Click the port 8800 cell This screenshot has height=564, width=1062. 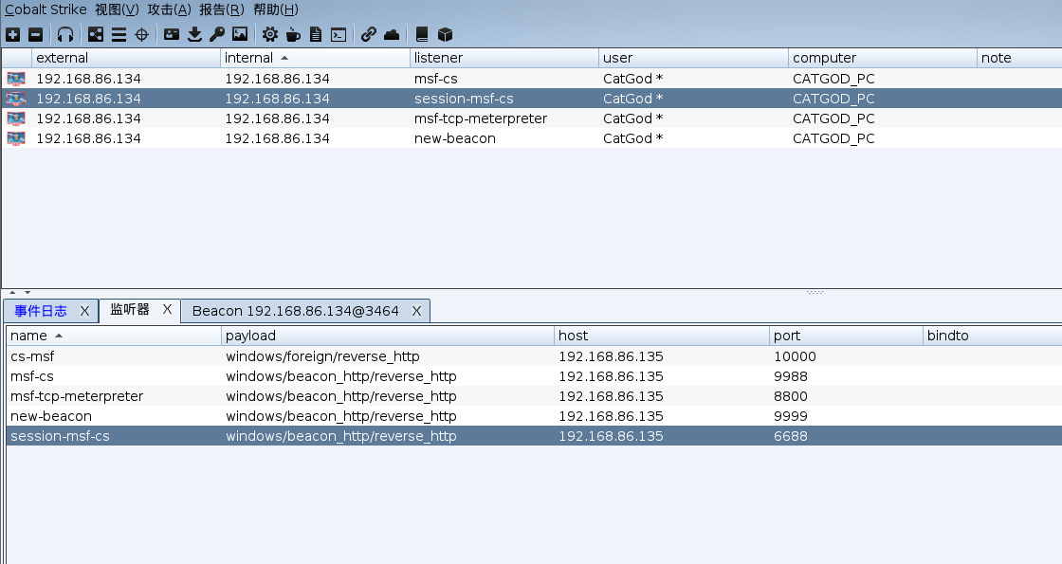pos(791,396)
